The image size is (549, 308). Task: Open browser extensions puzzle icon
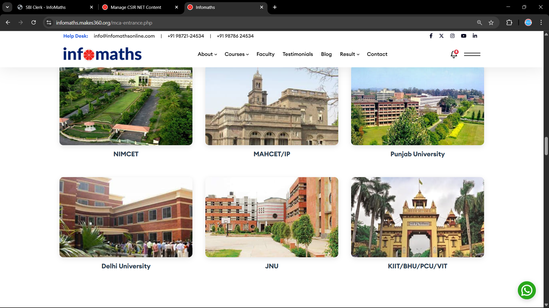509,23
